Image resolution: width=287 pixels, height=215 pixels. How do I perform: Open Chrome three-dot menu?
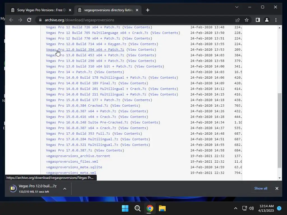click(x=276, y=20)
